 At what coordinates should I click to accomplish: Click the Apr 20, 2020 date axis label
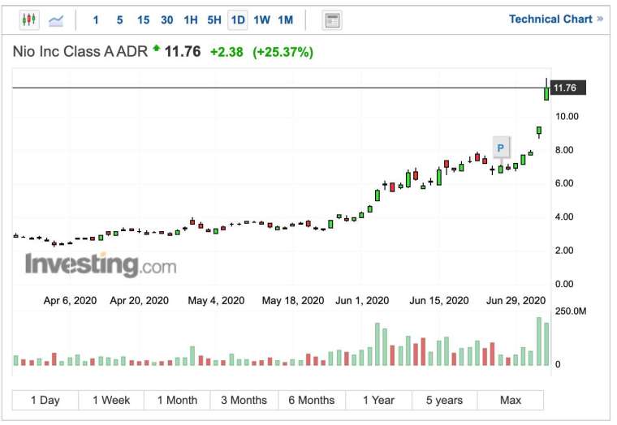(140, 301)
